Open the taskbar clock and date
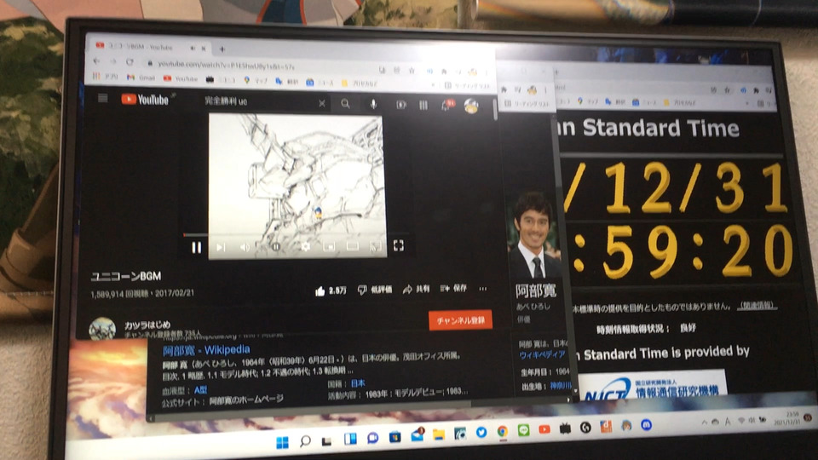The width and height of the screenshot is (818, 460). [x=786, y=418]
